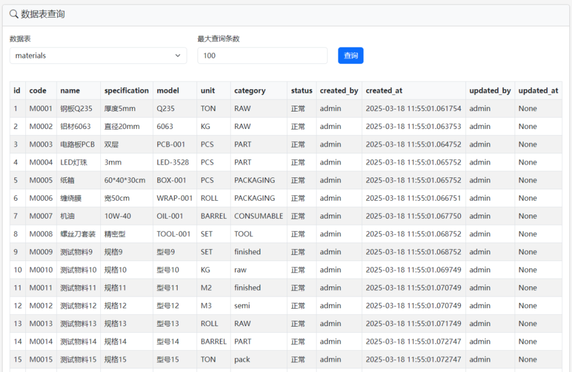Click the 最大查询条数 field label

point(219,39)
